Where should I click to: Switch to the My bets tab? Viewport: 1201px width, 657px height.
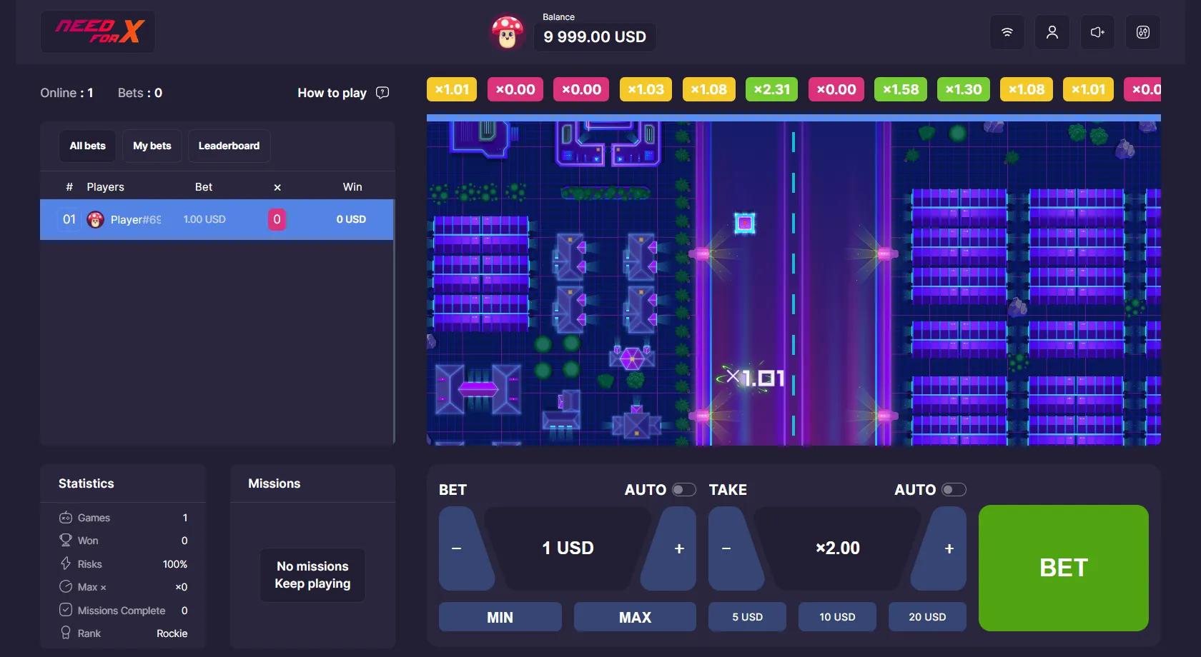[152, 146]
